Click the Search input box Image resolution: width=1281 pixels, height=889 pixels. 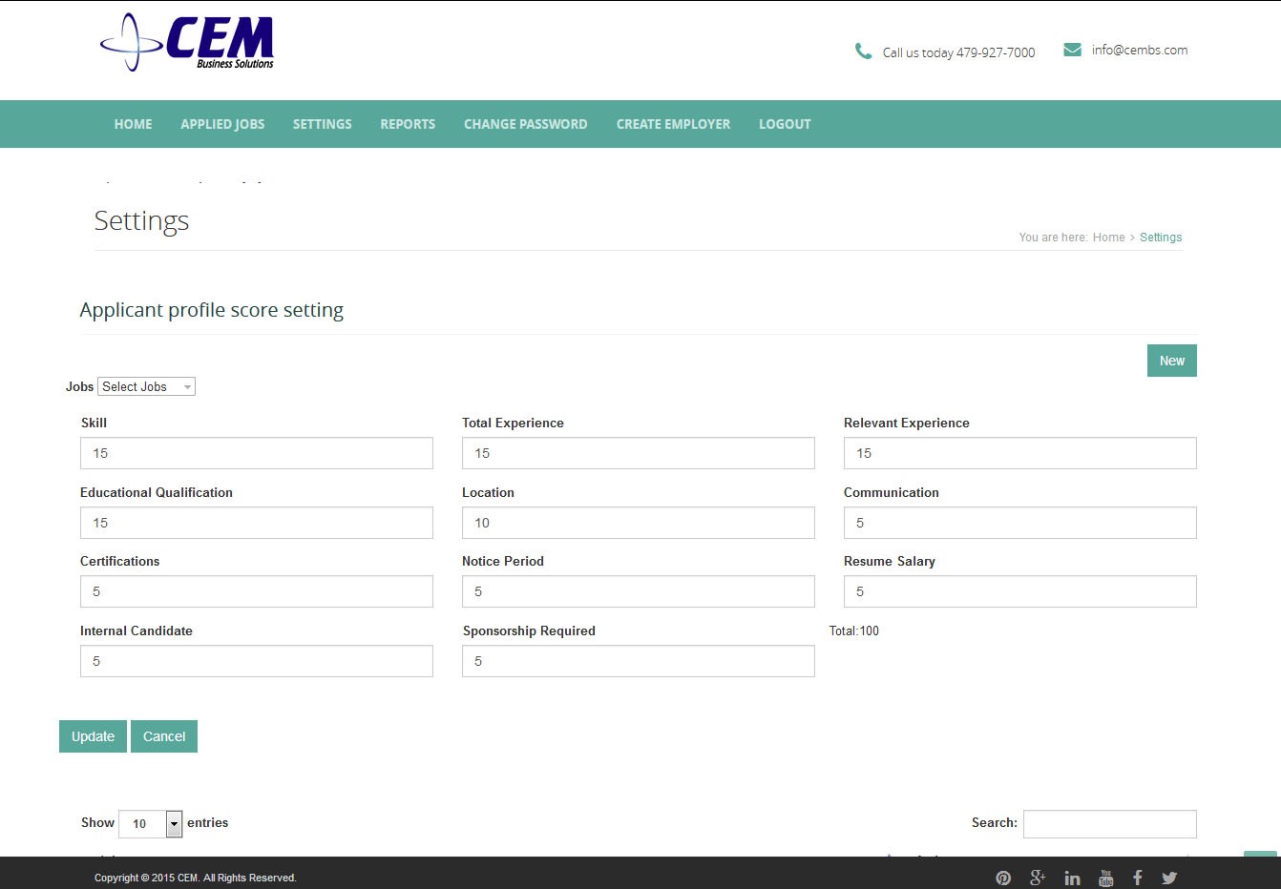(1110, 824)
